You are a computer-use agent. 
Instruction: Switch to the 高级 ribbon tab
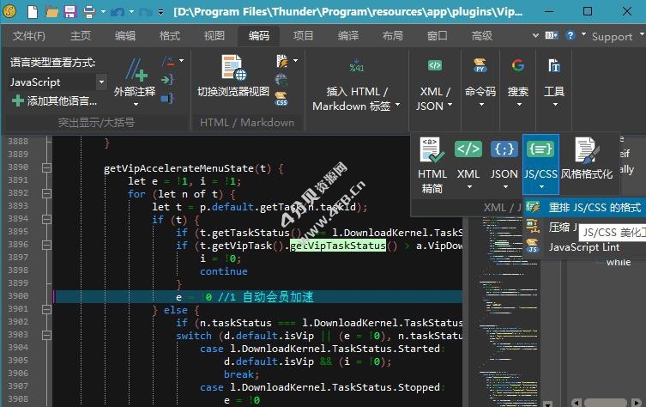click(481, 36)
